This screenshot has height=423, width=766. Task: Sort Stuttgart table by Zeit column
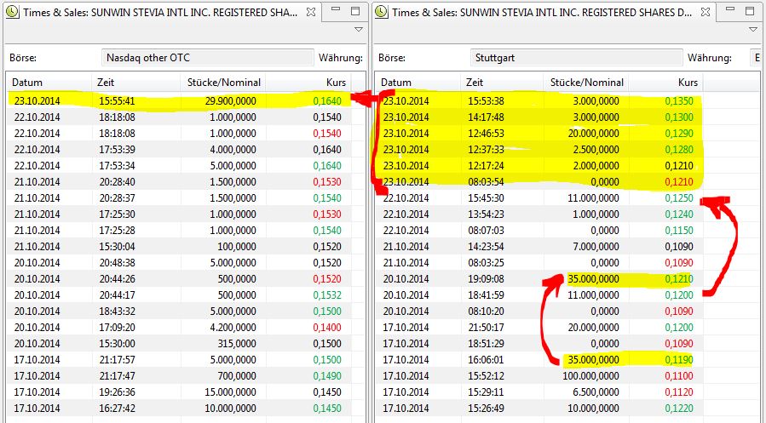502,82
